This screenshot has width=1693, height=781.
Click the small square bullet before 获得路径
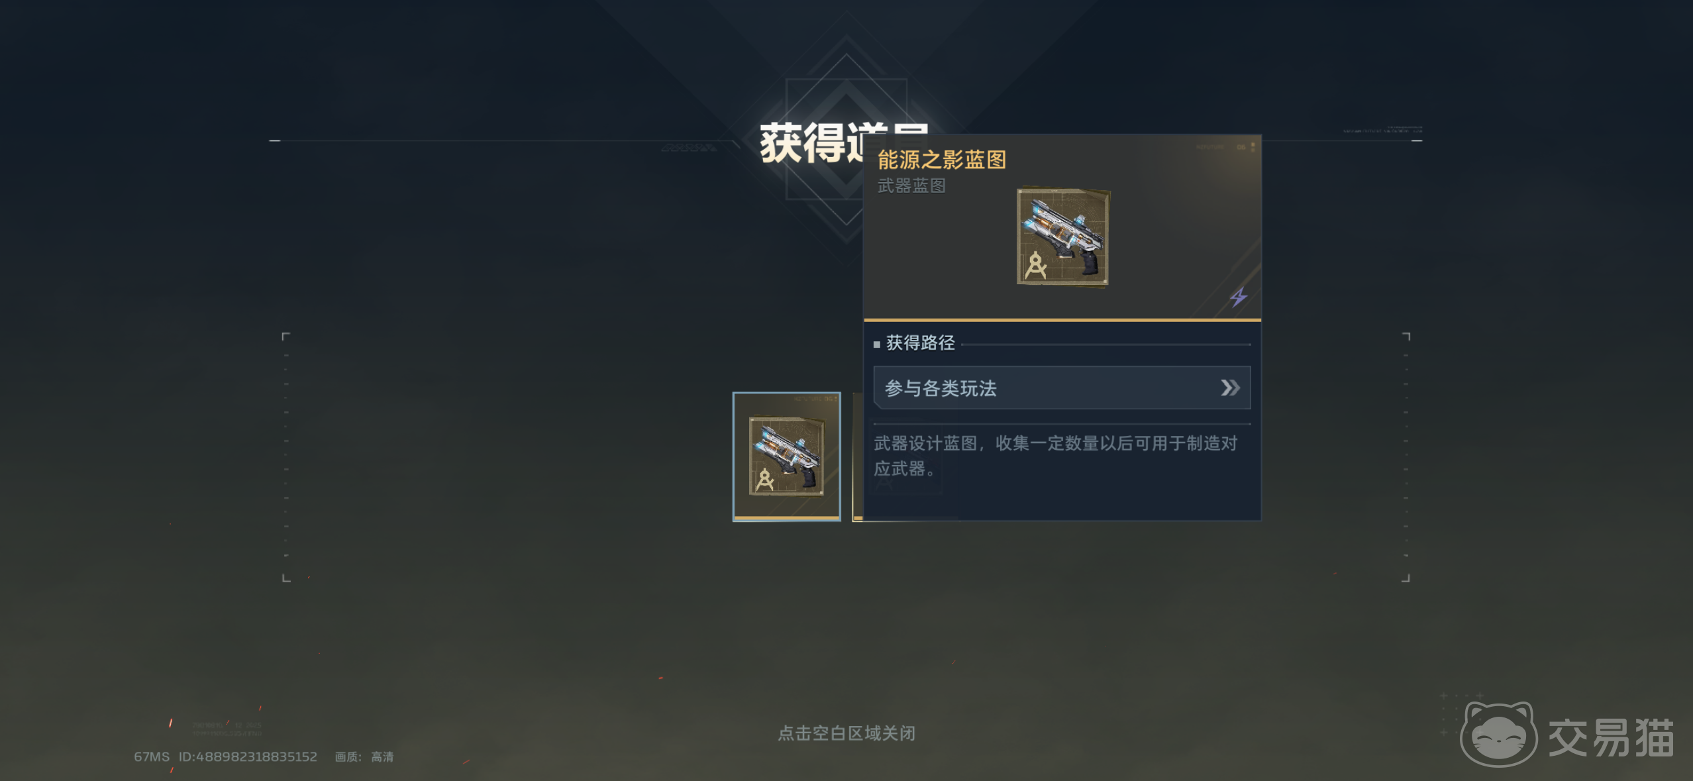pyautogui.click(x=877, y=344)
